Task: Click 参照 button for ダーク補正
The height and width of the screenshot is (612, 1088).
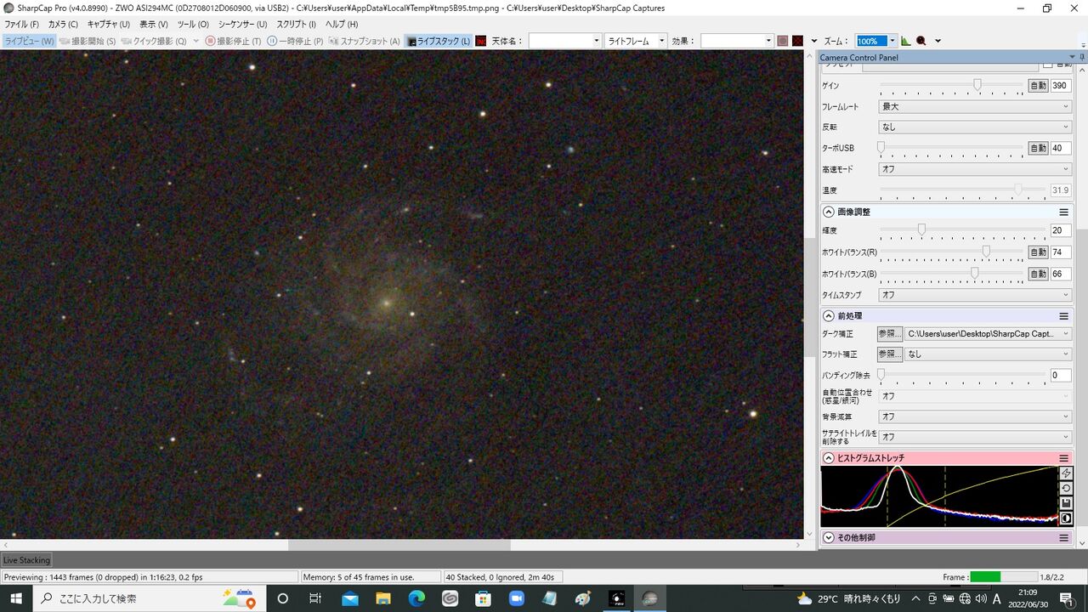Action: (890, 334)
